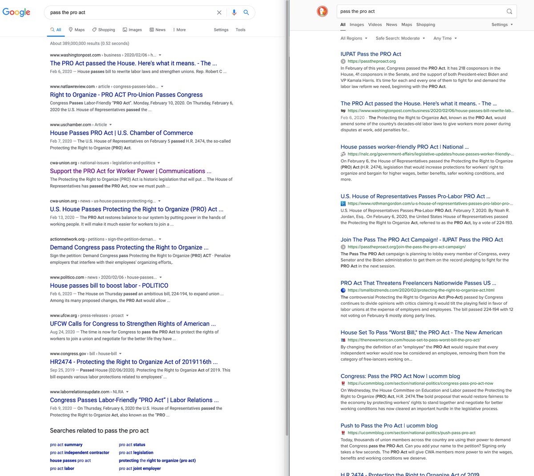
Task: Select Google All results tab
Action: 56,30
